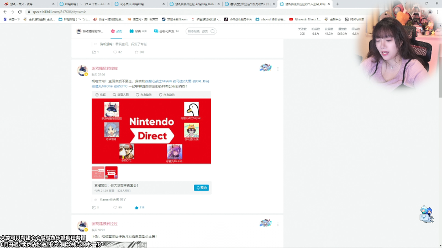442x248 pixels.
Task: Share the Nintendo Direct post
Action: click(x=95, y=208)
